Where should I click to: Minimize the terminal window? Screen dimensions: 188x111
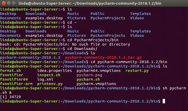pyautogui.click(x=9, y=3)
